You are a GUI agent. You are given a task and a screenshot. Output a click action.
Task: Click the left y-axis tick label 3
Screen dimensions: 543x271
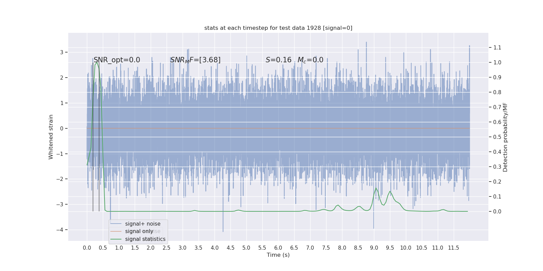point(62,53)
